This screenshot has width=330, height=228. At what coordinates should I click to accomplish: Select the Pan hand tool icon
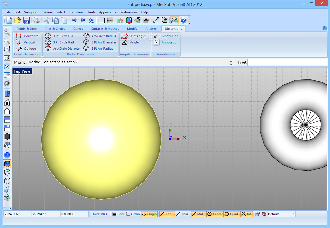pyautogui.click(x=7, y=75)
